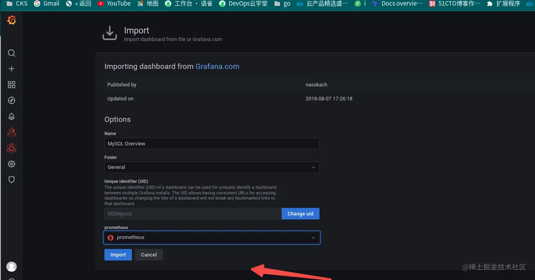Click the Updated on label
This screenshot has width=535, height=280.
point(120,99)
